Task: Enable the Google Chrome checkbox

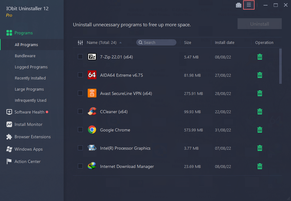Action: pos(80,130)
